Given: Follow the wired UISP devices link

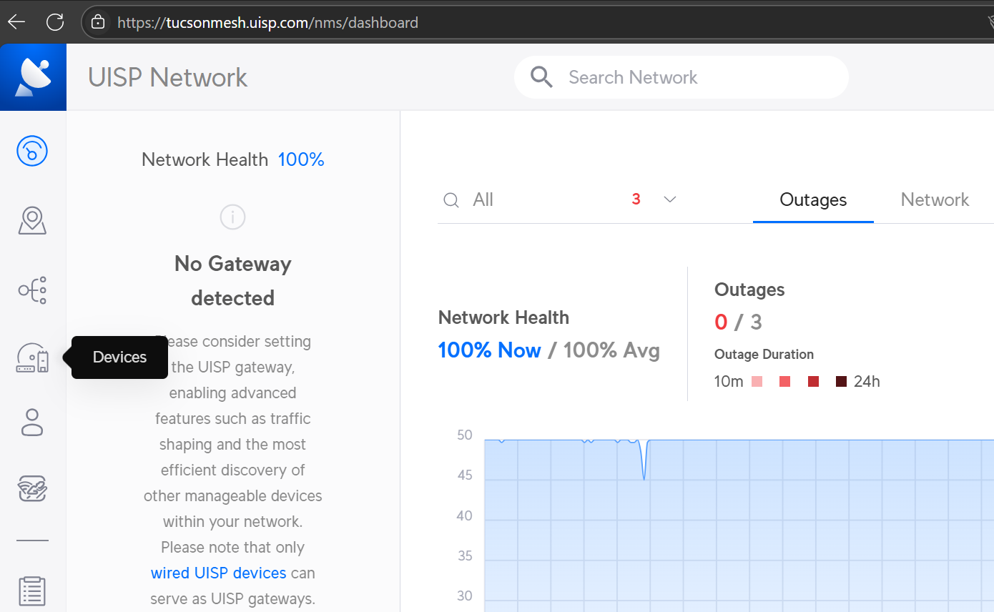Looking at the screenshot, I should pyautogui.click(x=218, y=573).
